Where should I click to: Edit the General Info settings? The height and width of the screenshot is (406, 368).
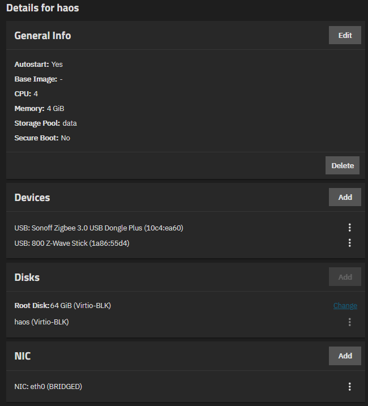345,35
